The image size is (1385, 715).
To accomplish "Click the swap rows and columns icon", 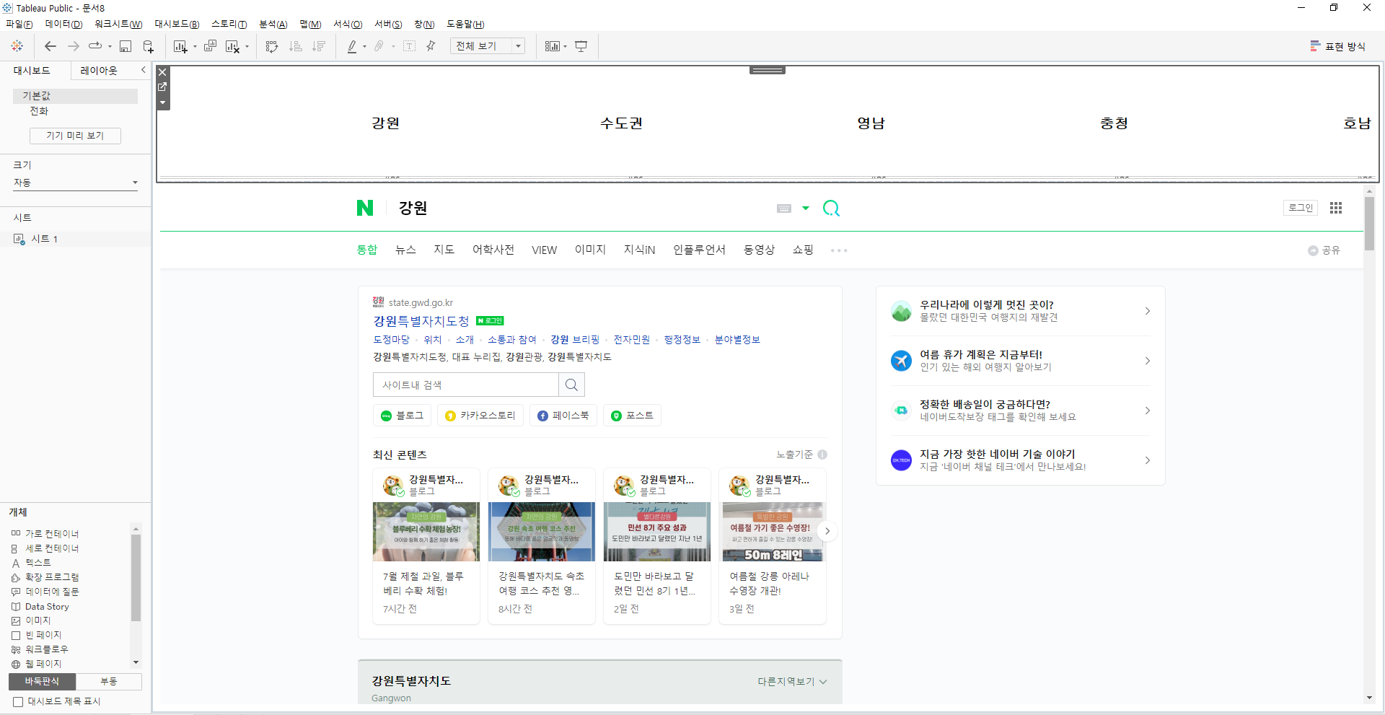I will [272, 46].
